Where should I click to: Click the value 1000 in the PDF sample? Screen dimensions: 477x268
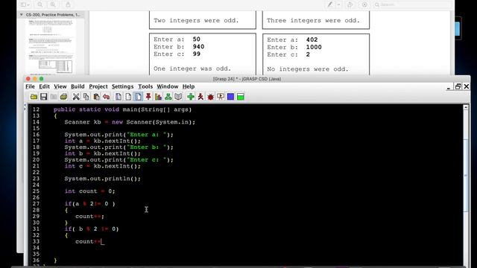pos(314,47)
